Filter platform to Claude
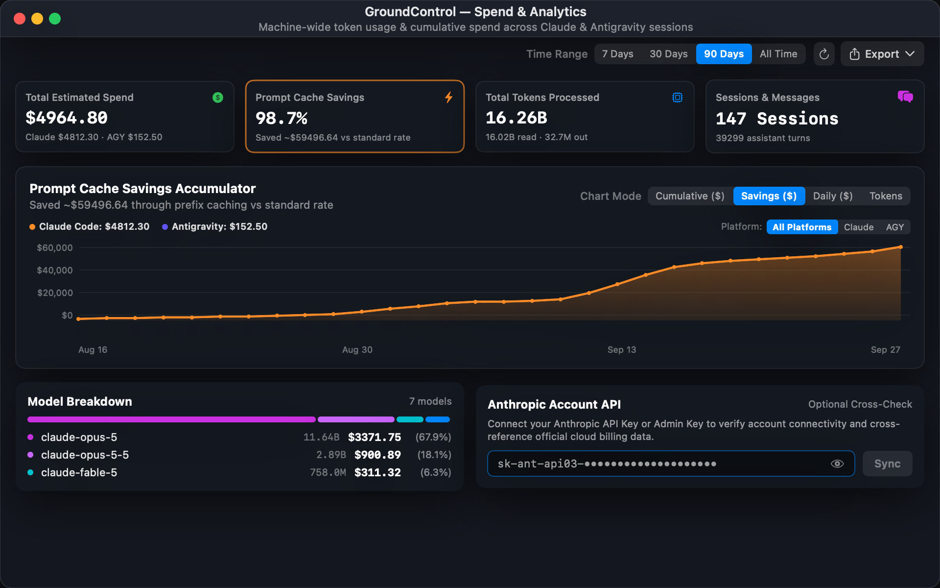Viewport: 940px width, 588px height. click(x=859, y=227)
